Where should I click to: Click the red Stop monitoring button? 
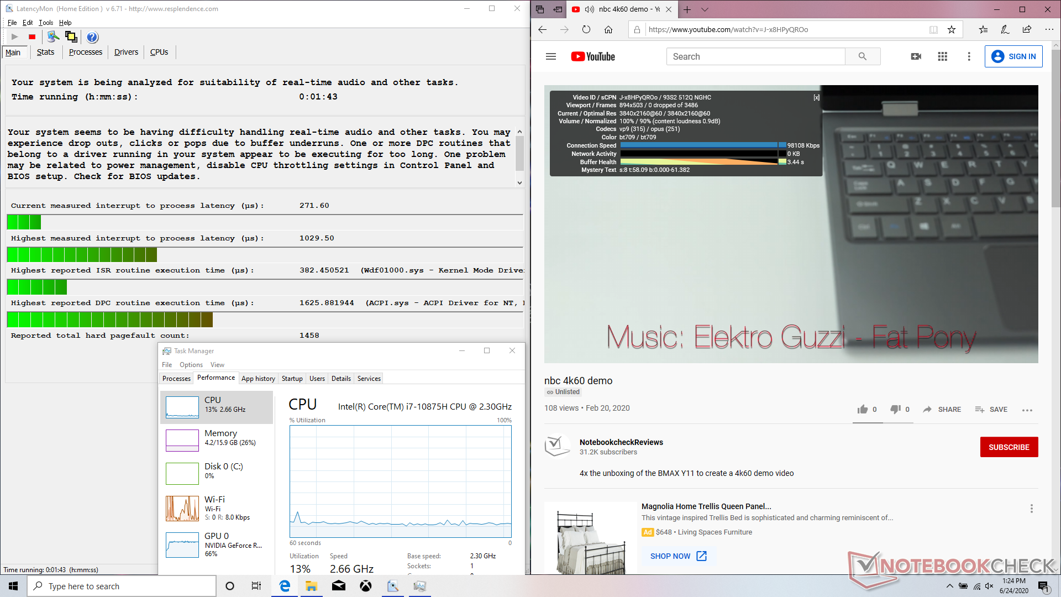click(x=32, y=37)
